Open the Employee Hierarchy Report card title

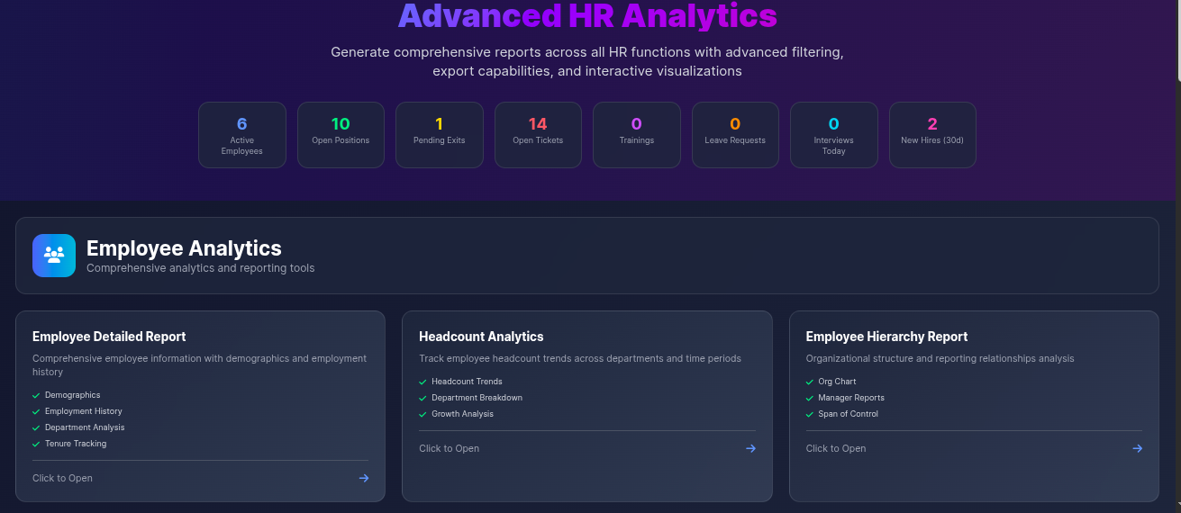coord(886,337)
